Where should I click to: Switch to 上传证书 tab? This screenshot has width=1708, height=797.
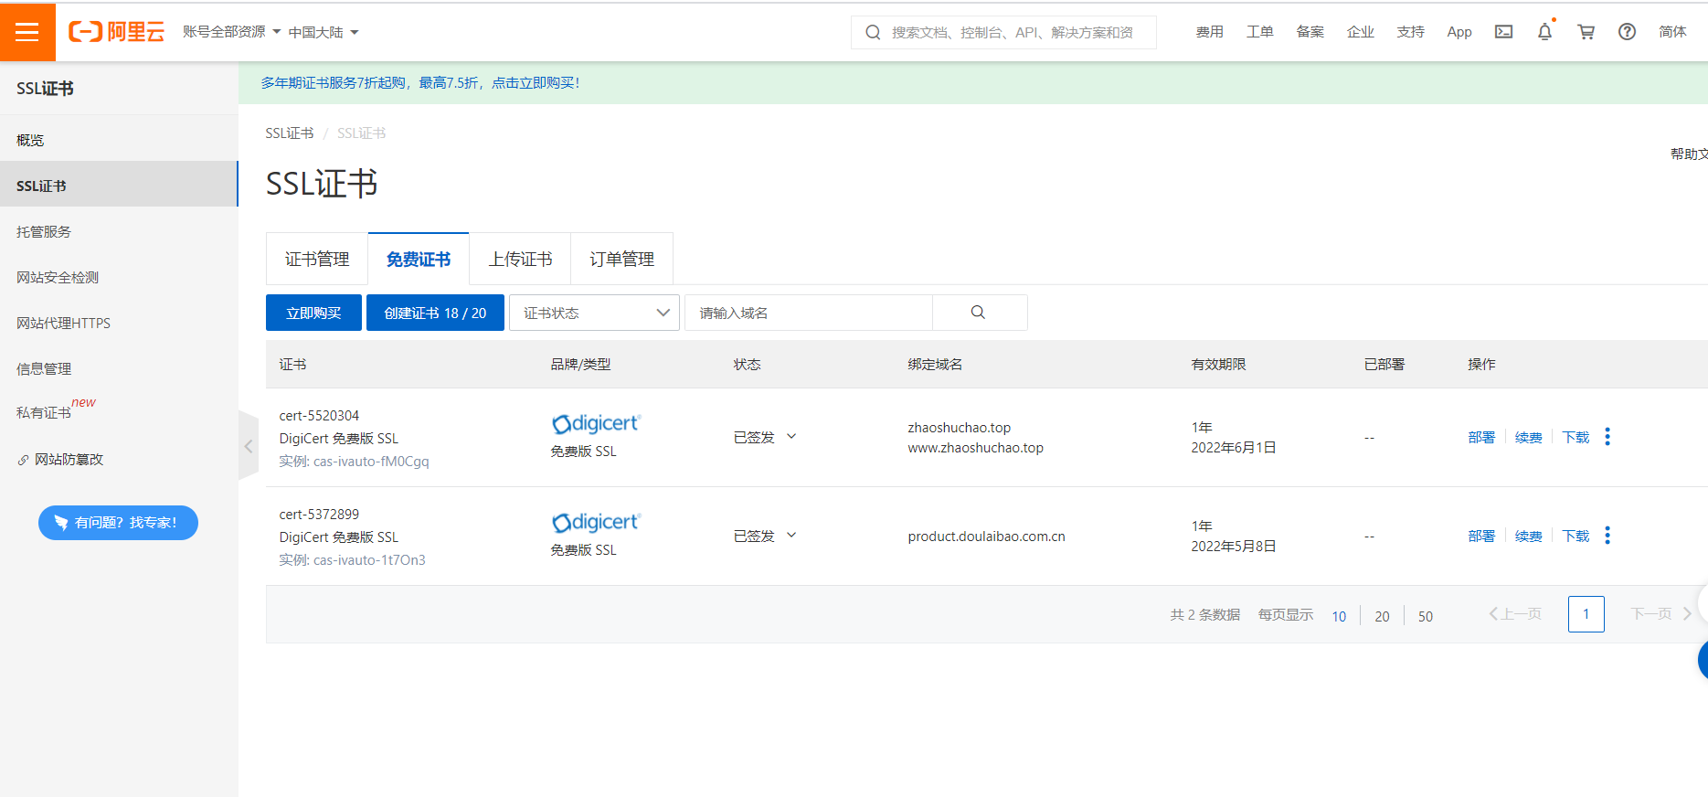point(520,260)
